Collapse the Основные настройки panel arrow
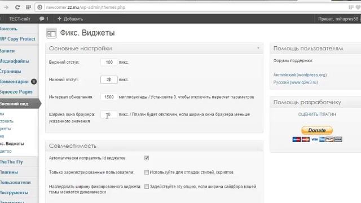 click(258, 48)
